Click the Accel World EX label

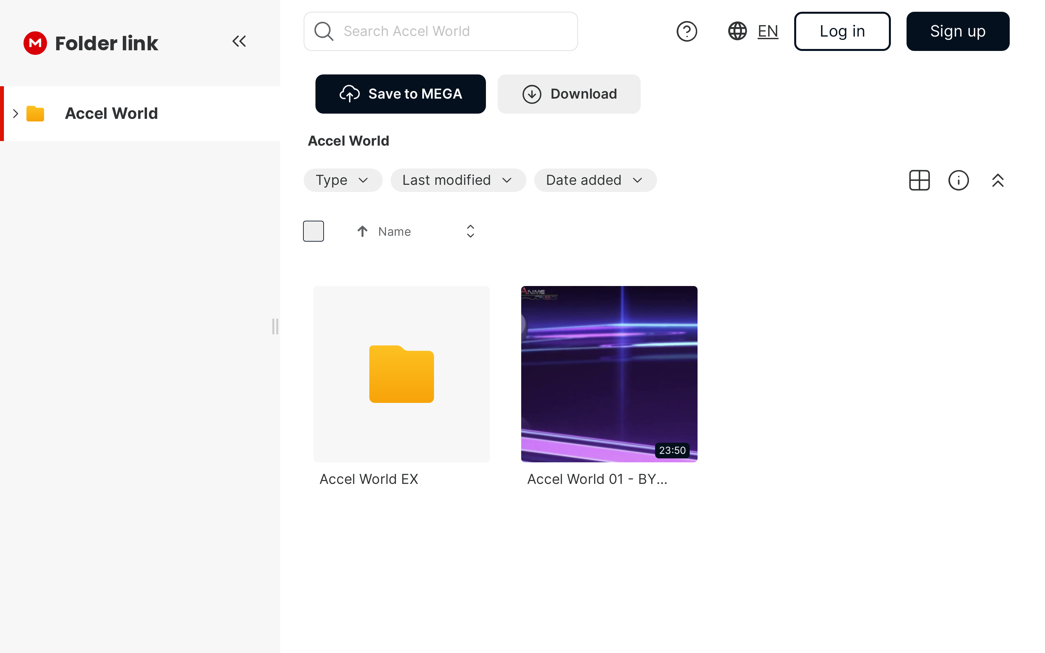(x=369, y=479)
